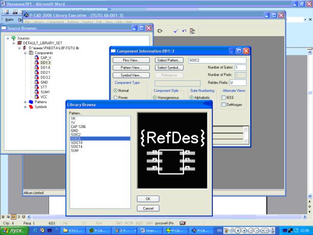Toggle the IEEE alternate view checkbox
The width and height of the screenshot is (313, 235).
tap(223, 97)
